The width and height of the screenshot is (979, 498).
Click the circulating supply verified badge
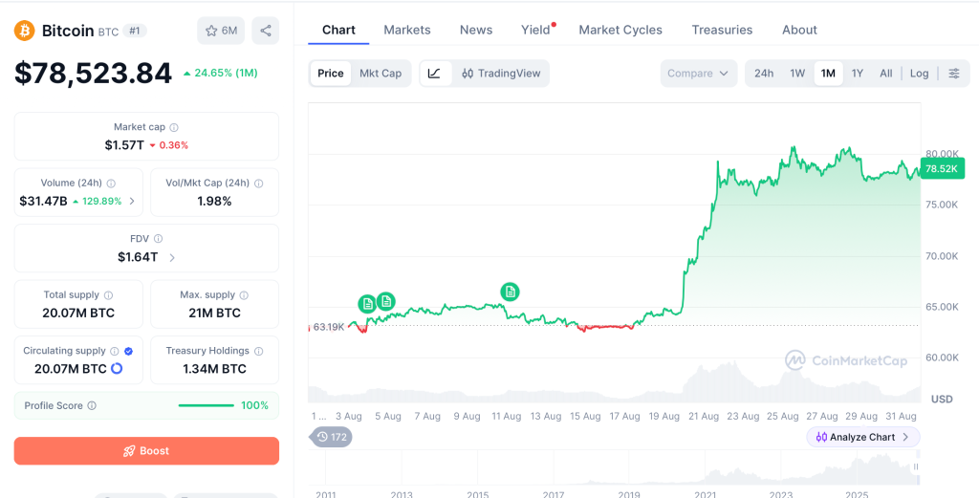129,352
